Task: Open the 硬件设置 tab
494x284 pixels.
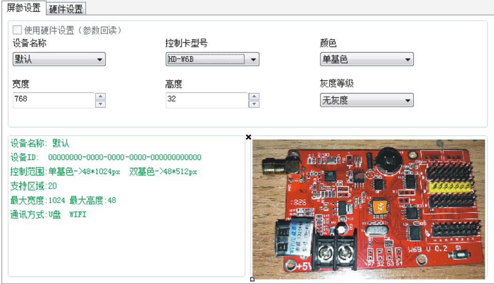Action: point(66,8)
